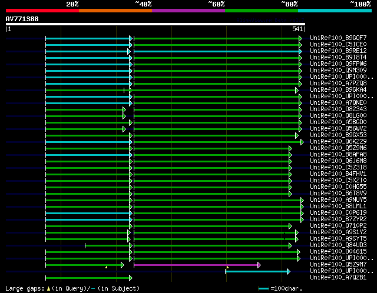This screenshot has width=377, height=293.
Task: Click the AV771388 query name
Action: click(22, 19)
